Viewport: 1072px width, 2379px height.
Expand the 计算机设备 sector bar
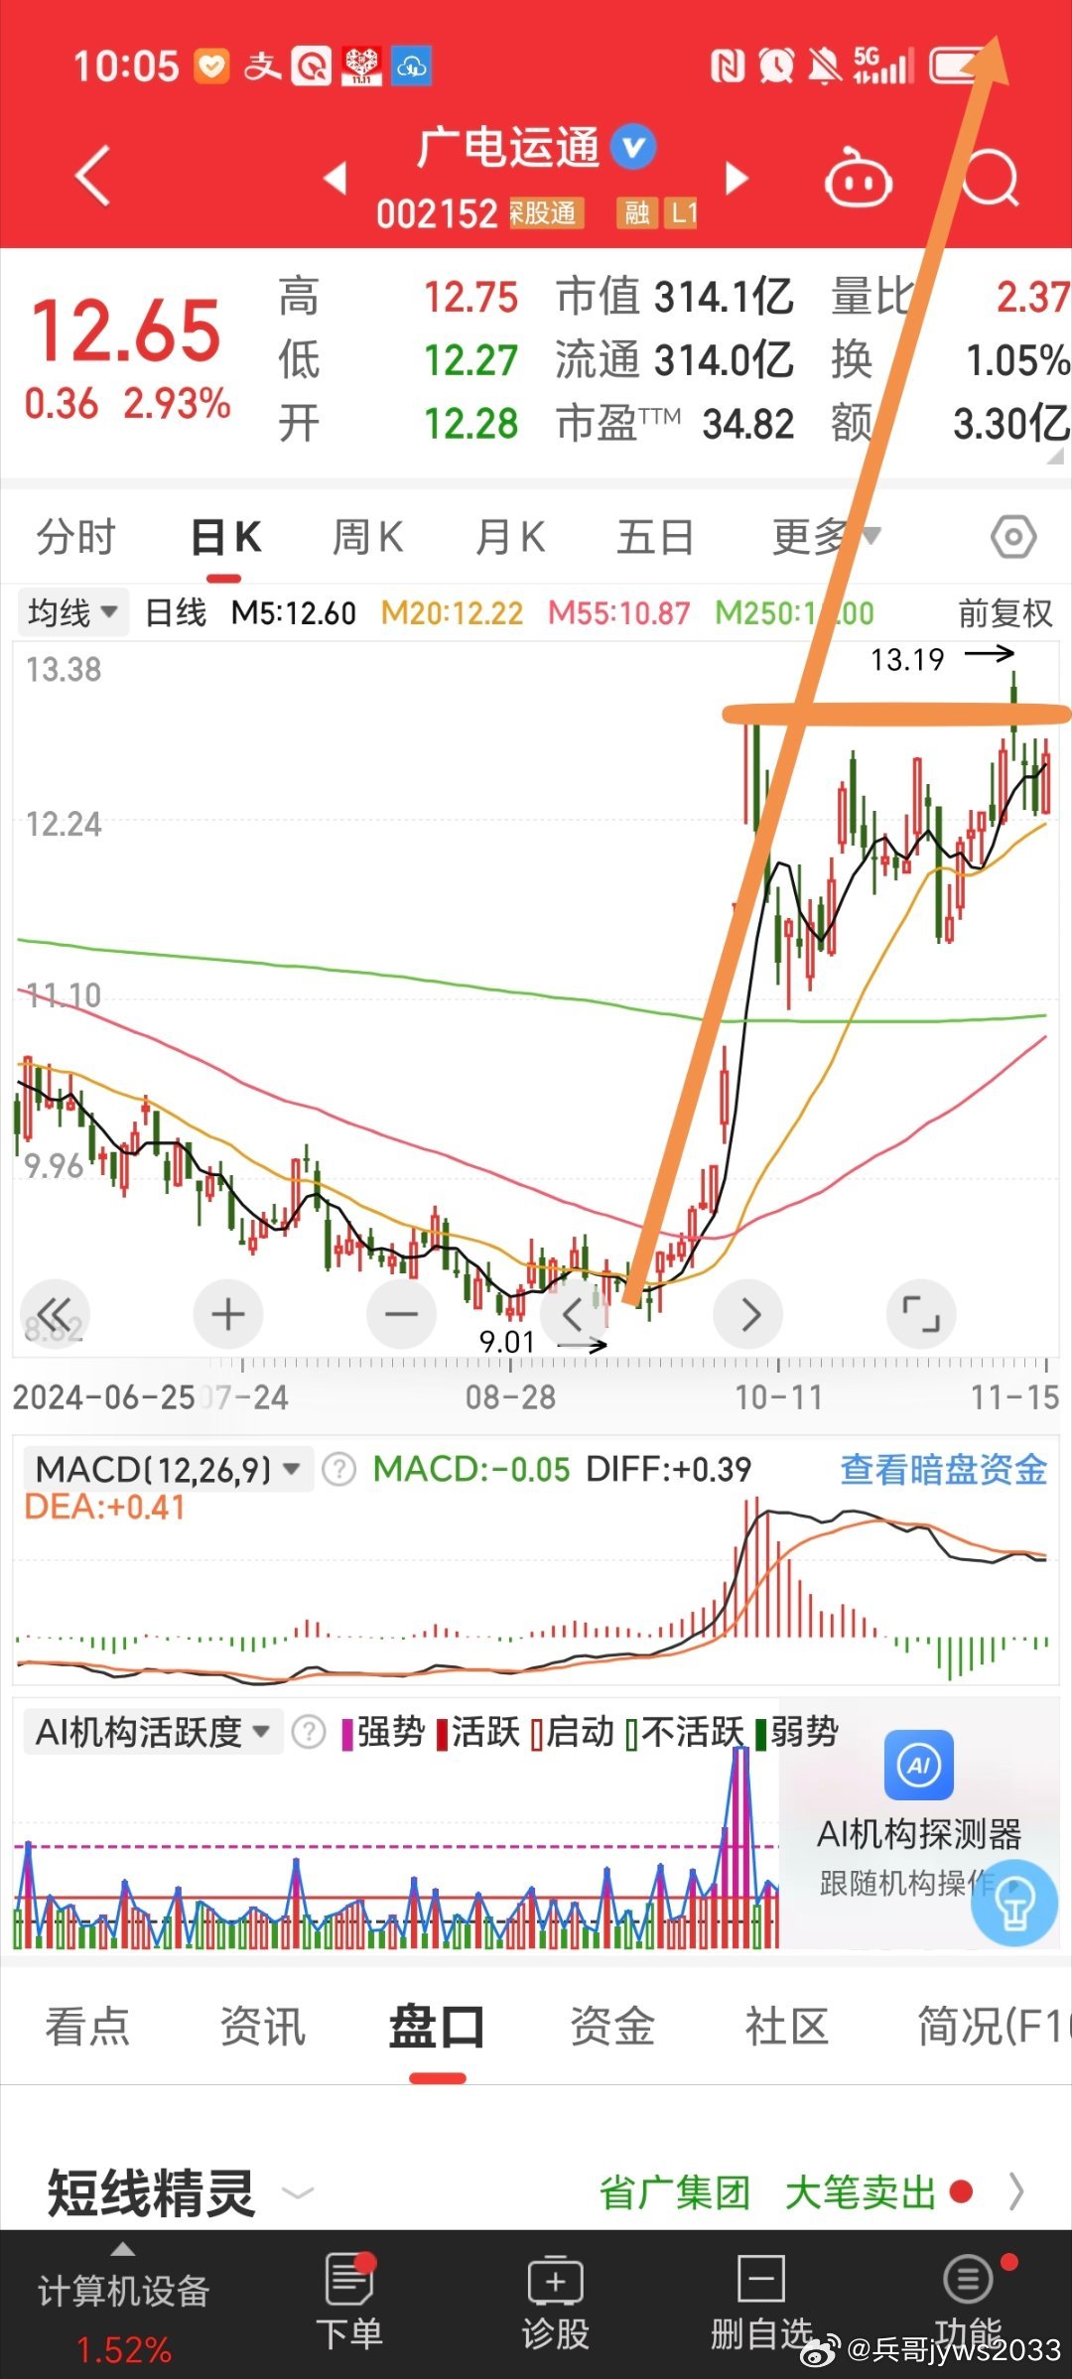123,2304
